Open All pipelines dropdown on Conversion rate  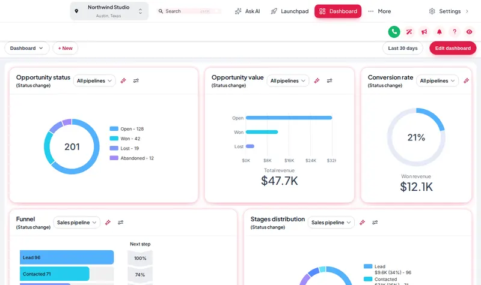pos(437,80)
